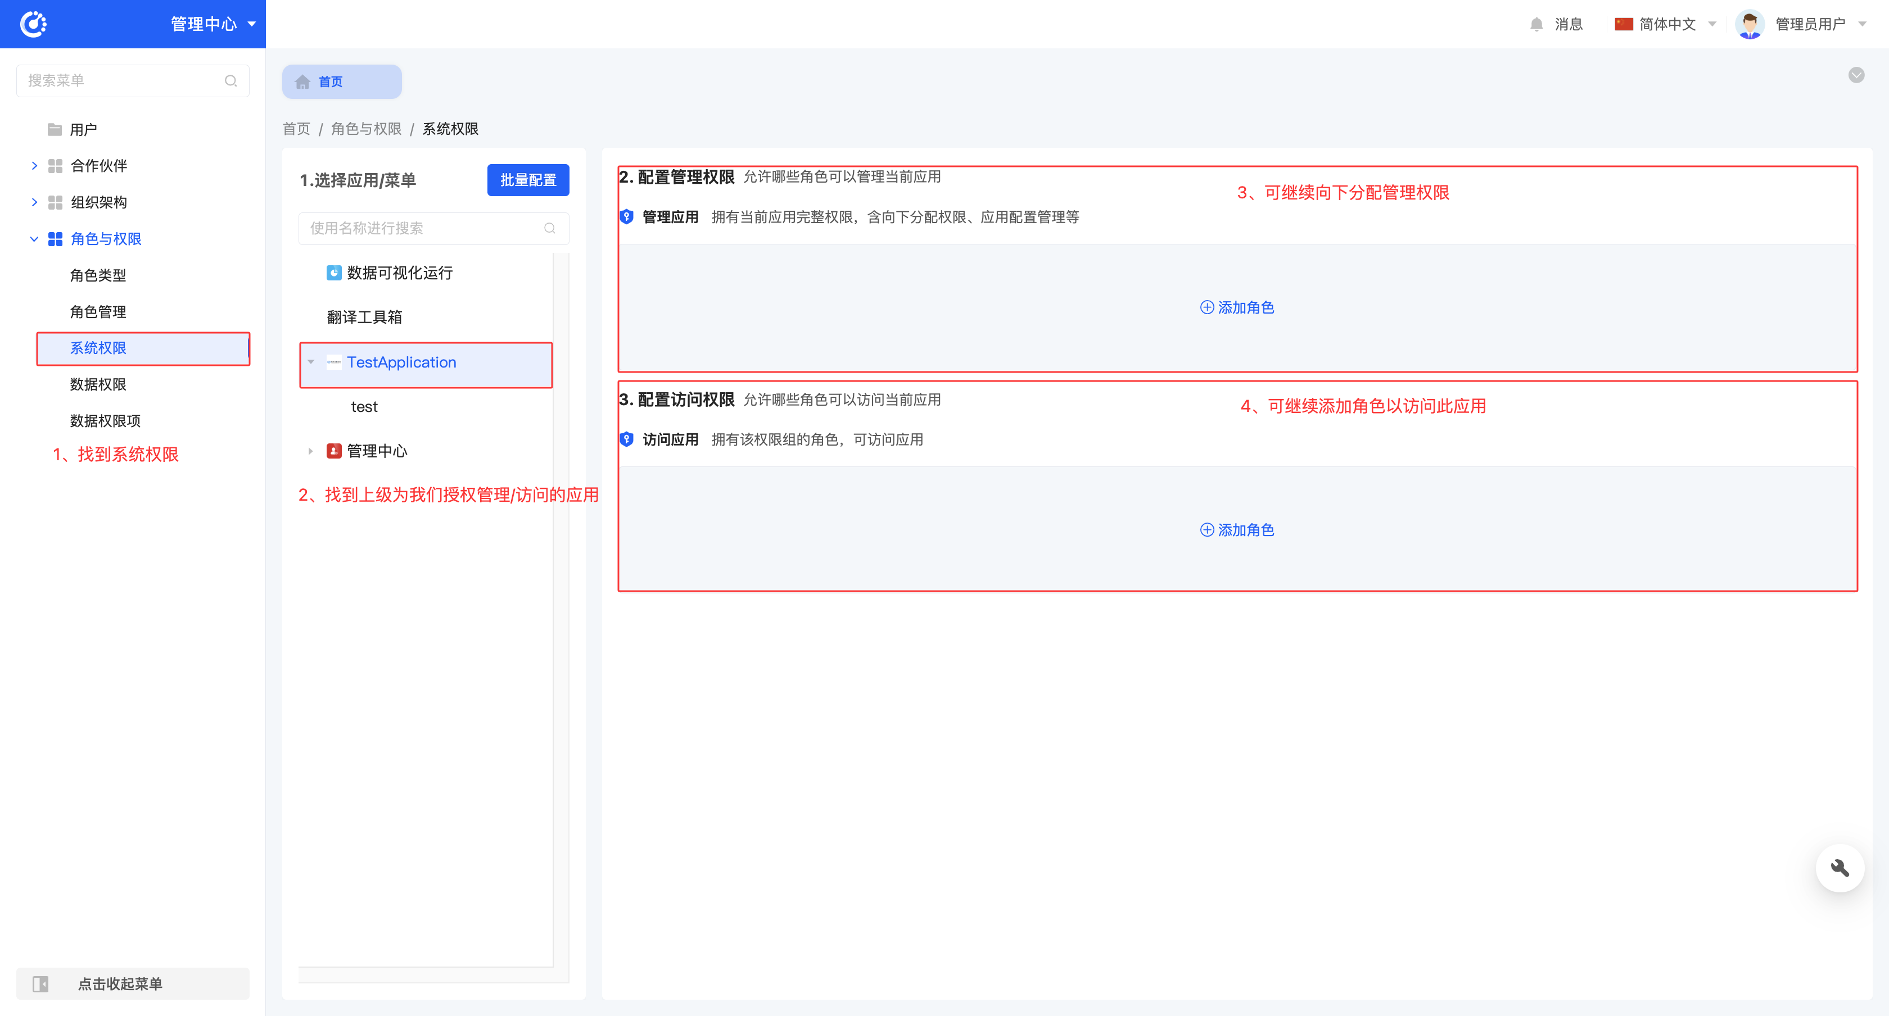Open the 管理中心 module switcher dropdown
The height and width of the screenshot is (1016, 1889).
point(214,24)
